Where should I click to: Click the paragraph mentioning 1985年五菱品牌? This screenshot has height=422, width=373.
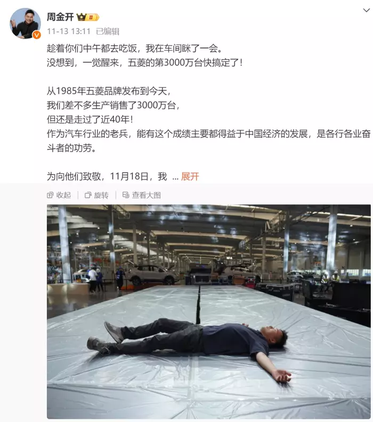point(208,119)
